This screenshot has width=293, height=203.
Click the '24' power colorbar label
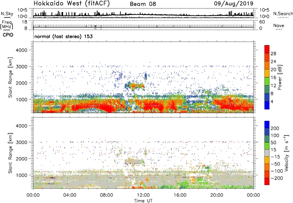tap(273, 62)
